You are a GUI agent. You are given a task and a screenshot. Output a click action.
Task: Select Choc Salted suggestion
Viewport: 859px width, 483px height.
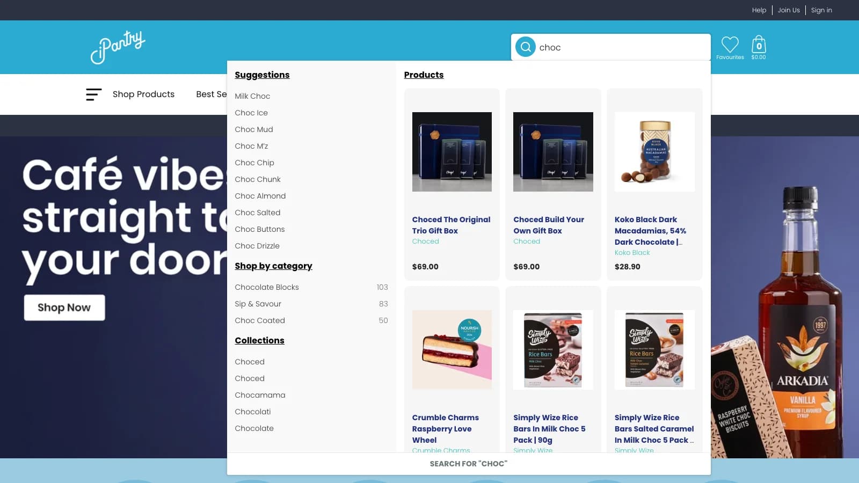(258, 213)
